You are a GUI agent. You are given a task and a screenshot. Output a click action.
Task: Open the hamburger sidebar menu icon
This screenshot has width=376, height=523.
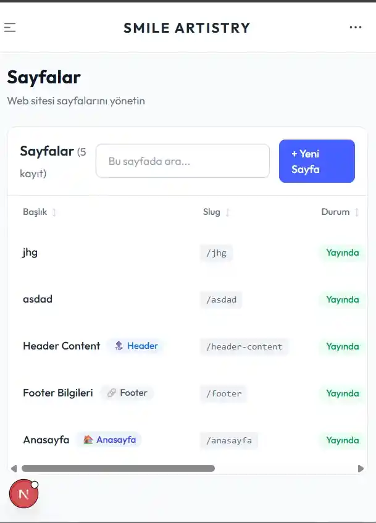click(10, 27)
